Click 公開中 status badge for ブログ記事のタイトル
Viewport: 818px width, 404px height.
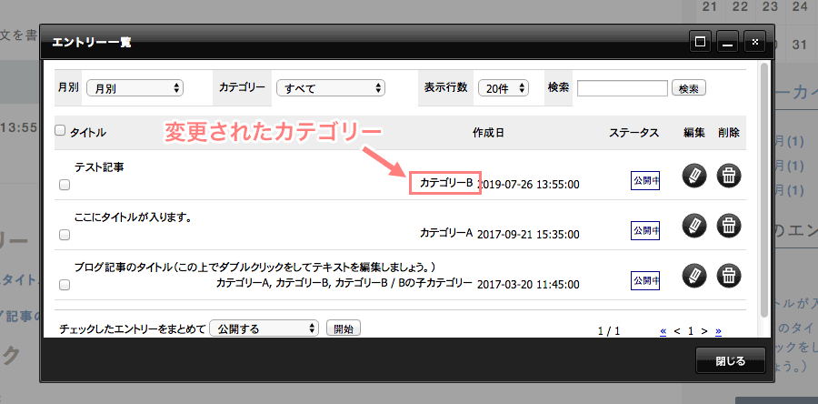pyautogui.click(x=645, y=280)
